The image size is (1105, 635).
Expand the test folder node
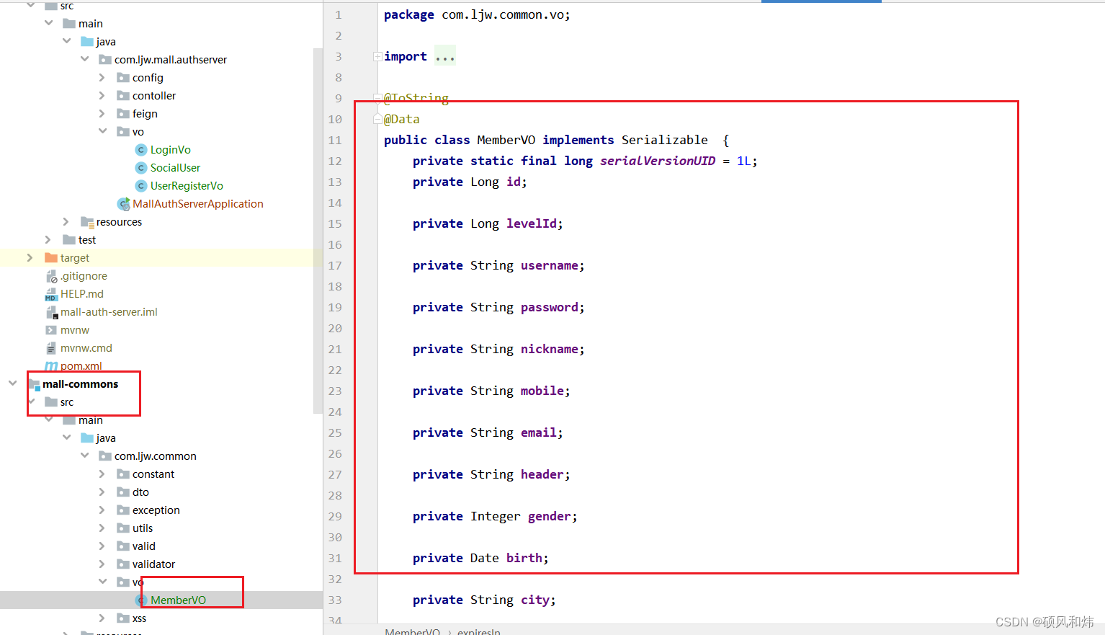click(x=48, y=239)
